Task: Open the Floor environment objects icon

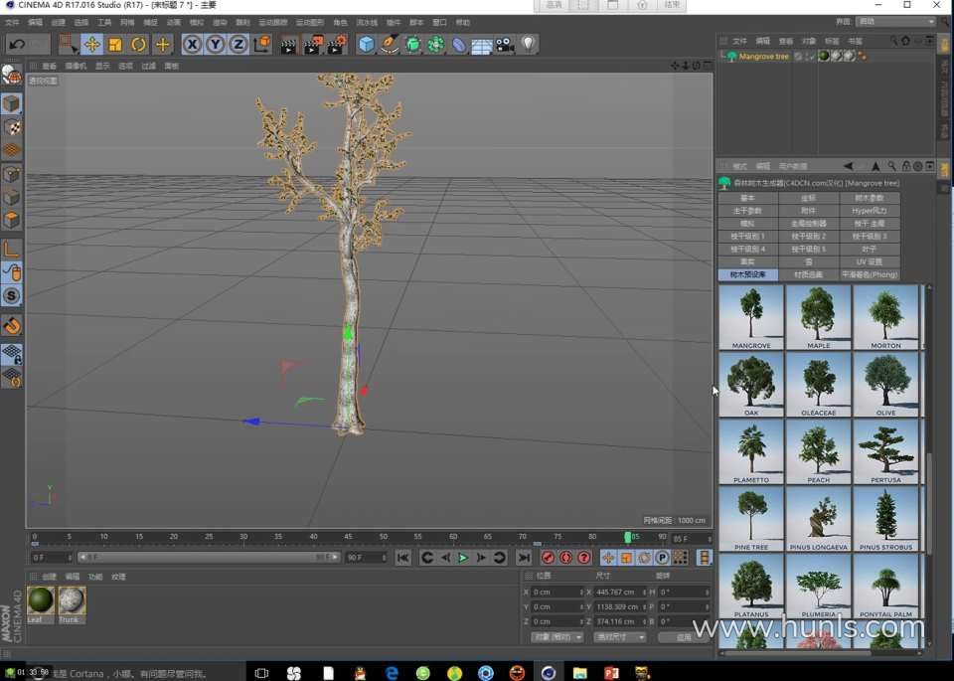Action: point(481,45)
